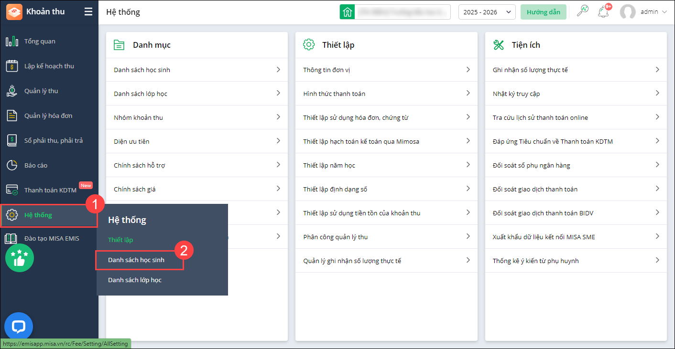Click the green home icon in header
The height and width of the screenshot is (349, 675).
[x=347, y=12]
